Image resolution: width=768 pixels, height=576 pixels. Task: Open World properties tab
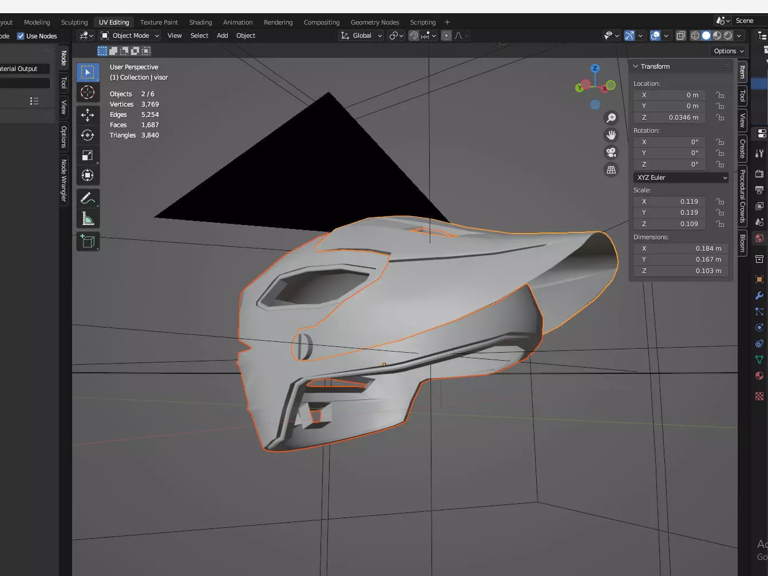pos(759,238)
